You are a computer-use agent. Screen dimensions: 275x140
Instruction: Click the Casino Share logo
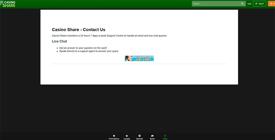(x=8, y=4)
